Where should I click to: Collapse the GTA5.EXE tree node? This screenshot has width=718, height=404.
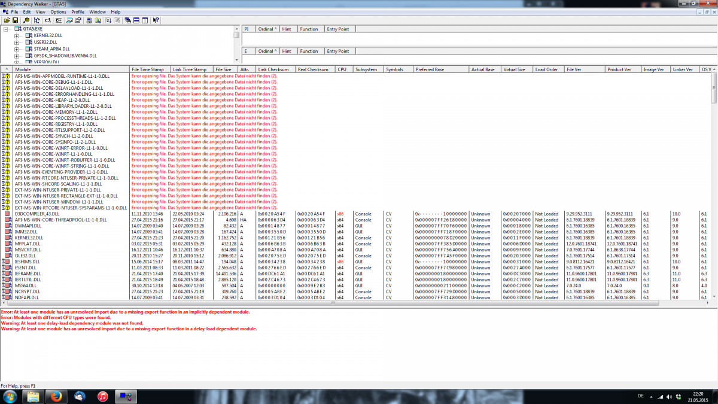pos(6,29)
